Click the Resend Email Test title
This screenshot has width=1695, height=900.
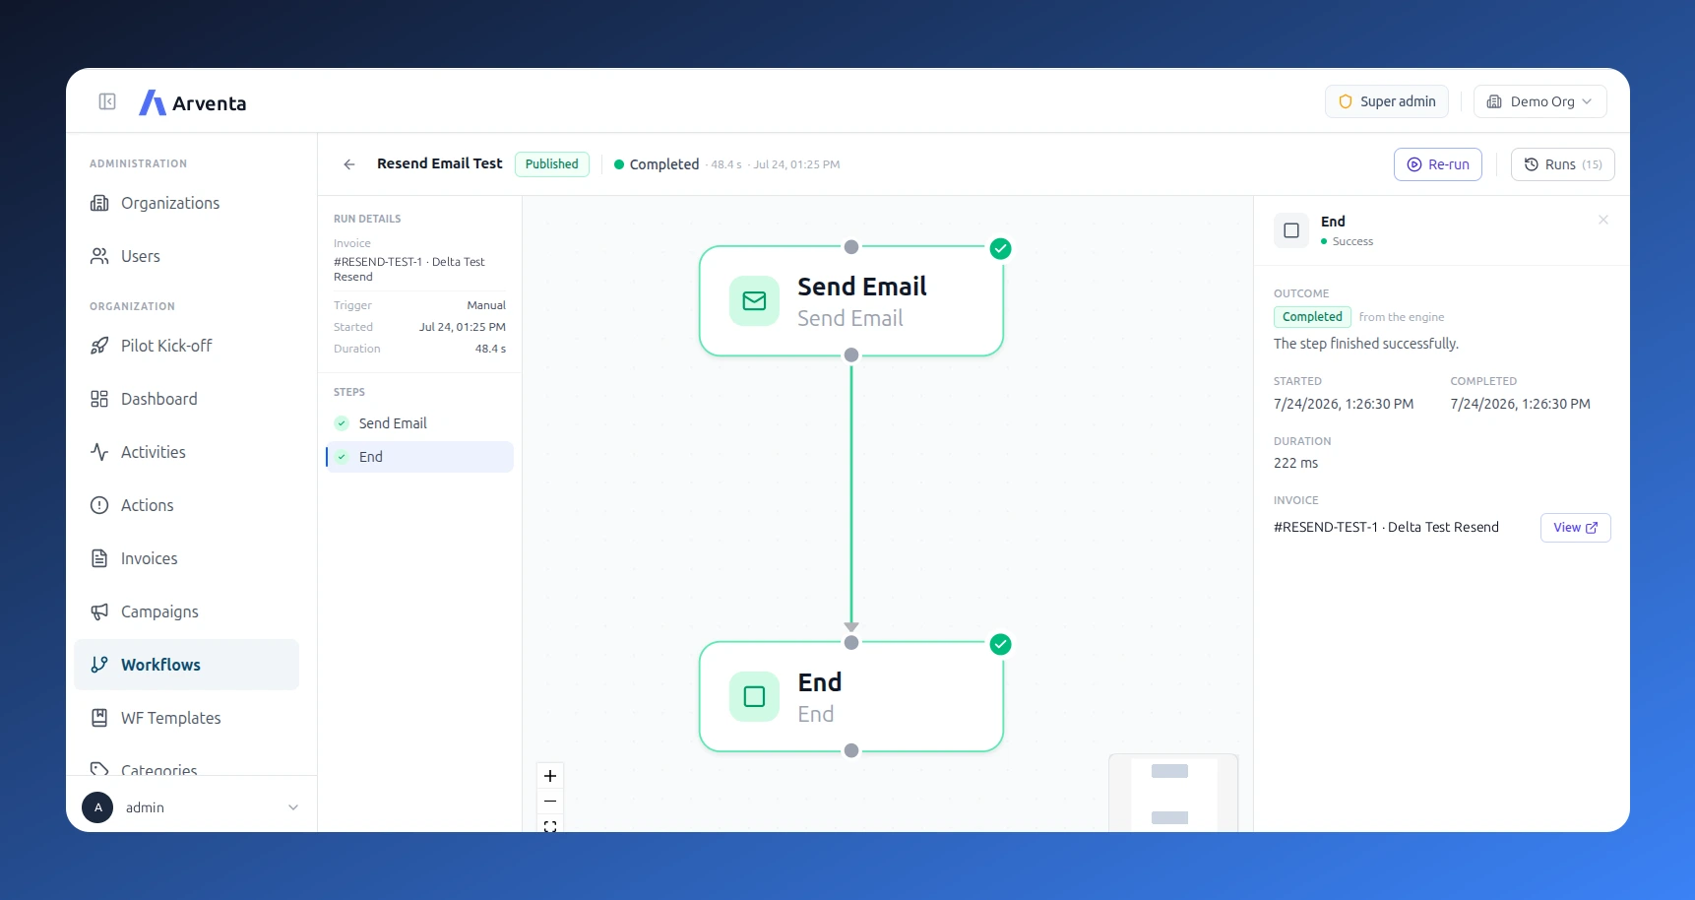point(440,163)
